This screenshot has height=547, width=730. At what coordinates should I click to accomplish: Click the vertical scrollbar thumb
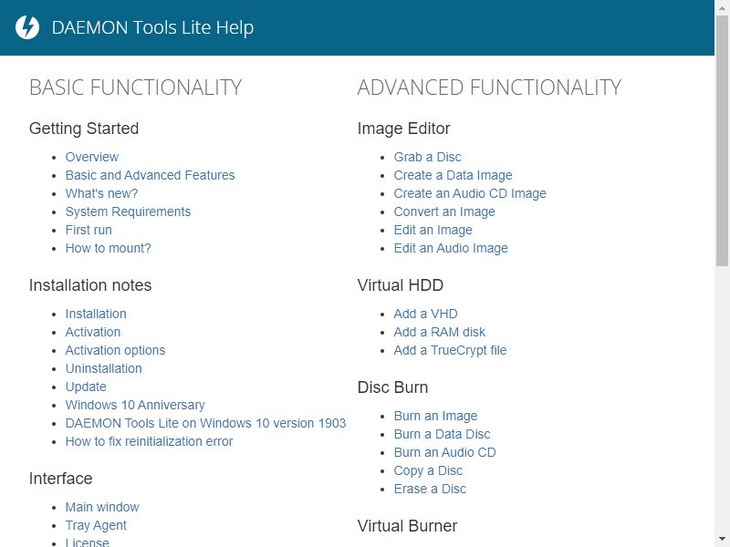pos(722,141)
